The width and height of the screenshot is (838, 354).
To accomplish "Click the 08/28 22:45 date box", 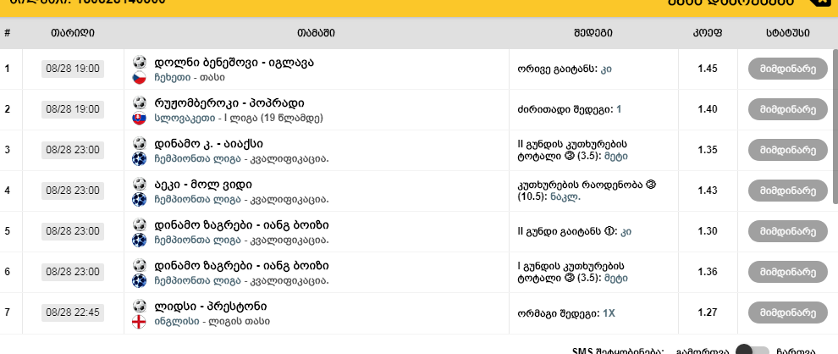I will (x=72, y=313).
